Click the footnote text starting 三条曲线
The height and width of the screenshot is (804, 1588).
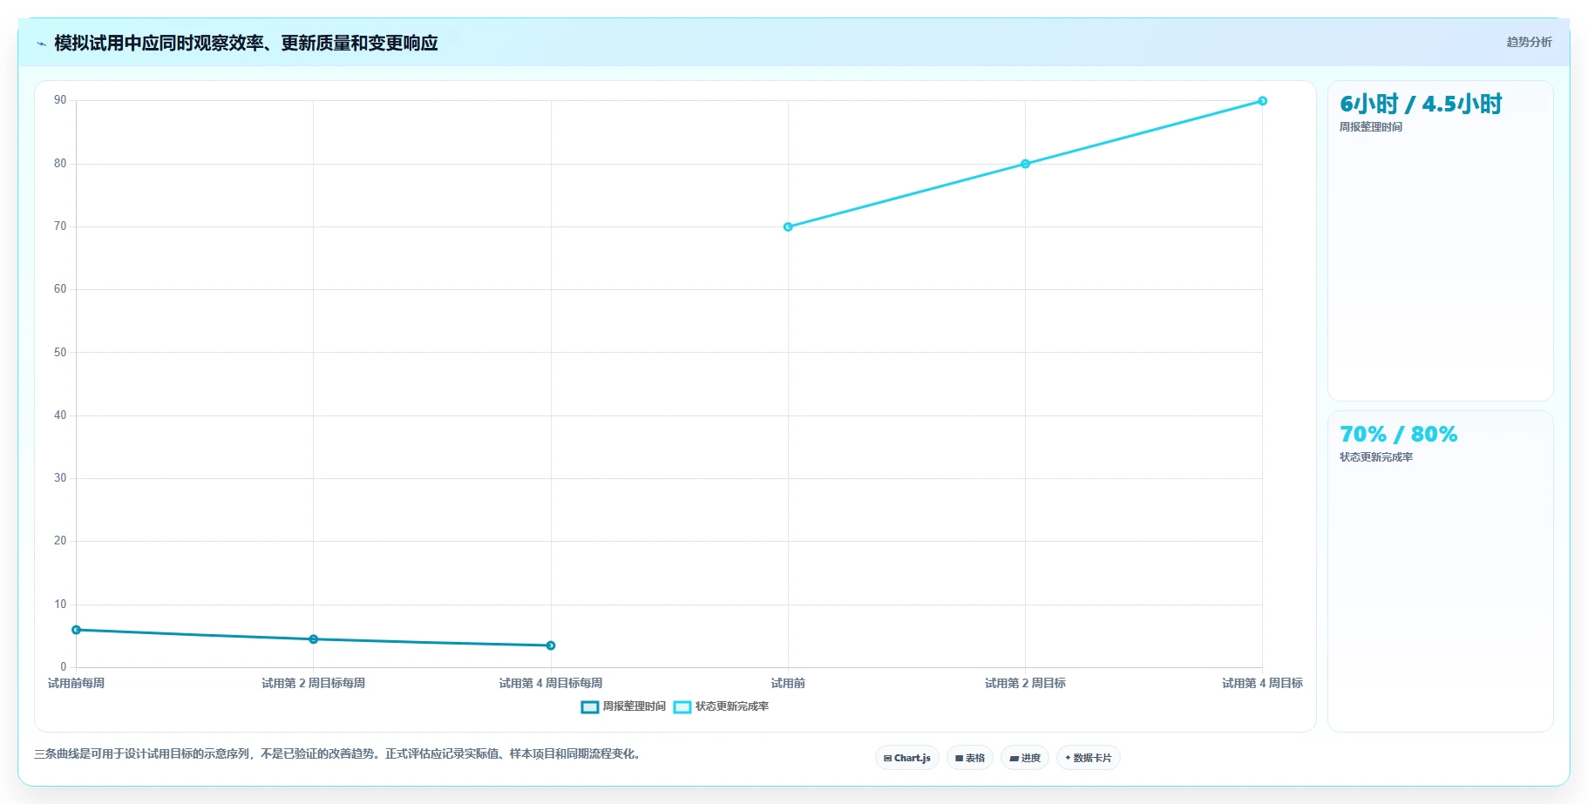coord(340,754)
